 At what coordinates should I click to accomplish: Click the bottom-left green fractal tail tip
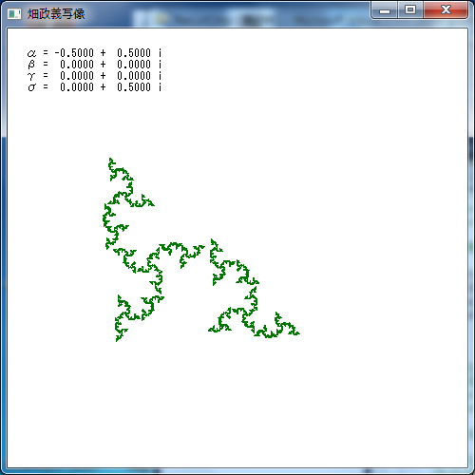point(118,339)
